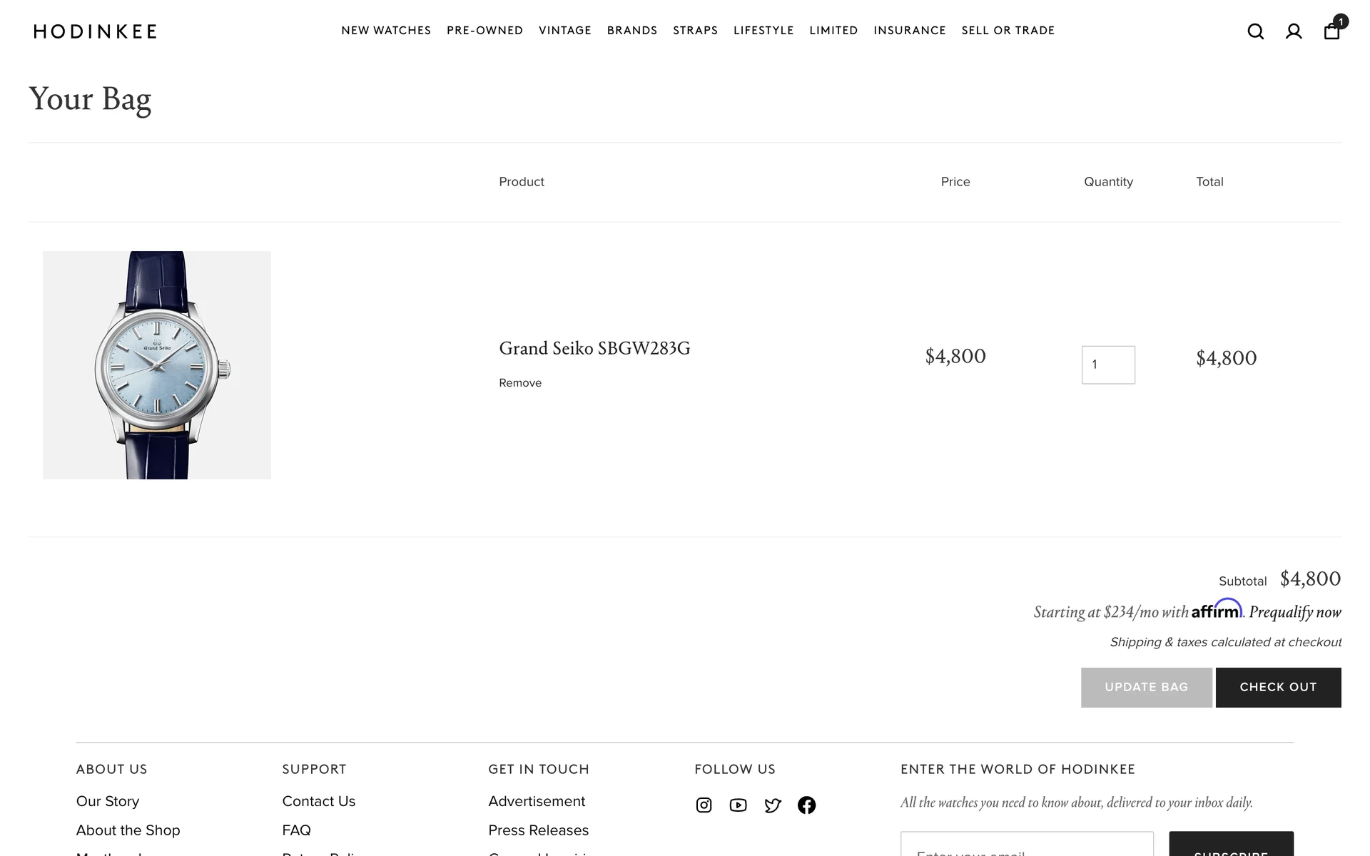
Task: Open the Brands menu
Action: [631, 31]
